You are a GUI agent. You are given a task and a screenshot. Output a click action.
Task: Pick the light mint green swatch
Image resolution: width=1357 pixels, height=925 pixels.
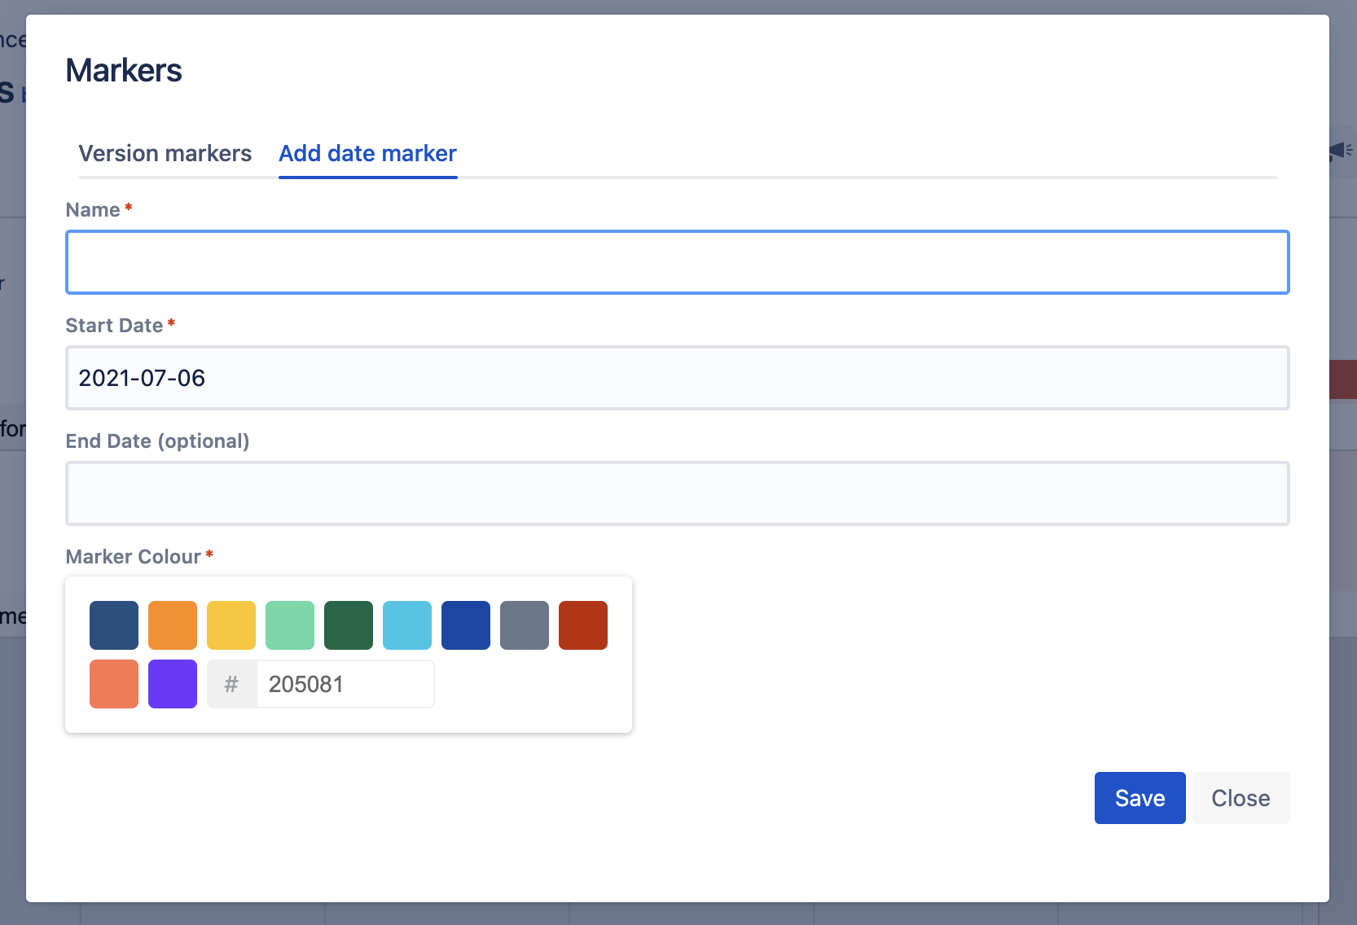pyautogui.click(x=290, y=625)
